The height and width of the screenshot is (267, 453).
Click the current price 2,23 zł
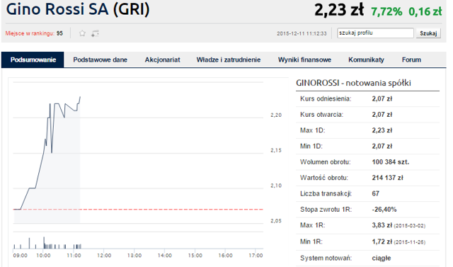pos(339,10)
